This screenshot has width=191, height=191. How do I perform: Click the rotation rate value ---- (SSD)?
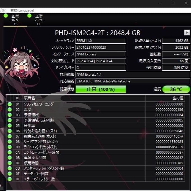(x=176, y=54)
